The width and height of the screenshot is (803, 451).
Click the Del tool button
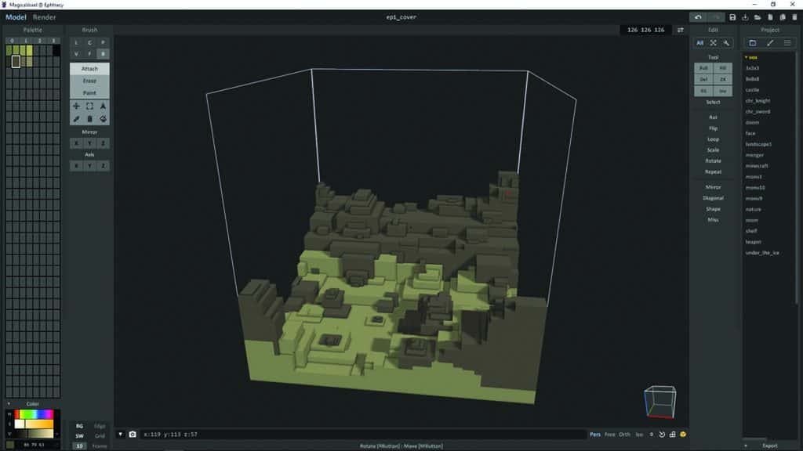tap(703, 79)
